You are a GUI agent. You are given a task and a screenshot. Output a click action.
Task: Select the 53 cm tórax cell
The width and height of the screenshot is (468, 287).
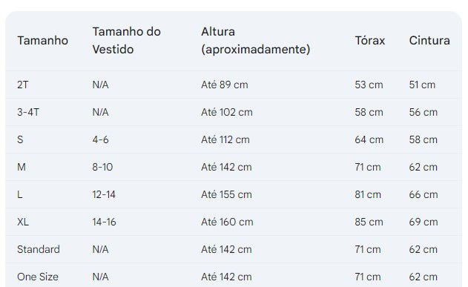pyautogui.click(x=369, y=85)
